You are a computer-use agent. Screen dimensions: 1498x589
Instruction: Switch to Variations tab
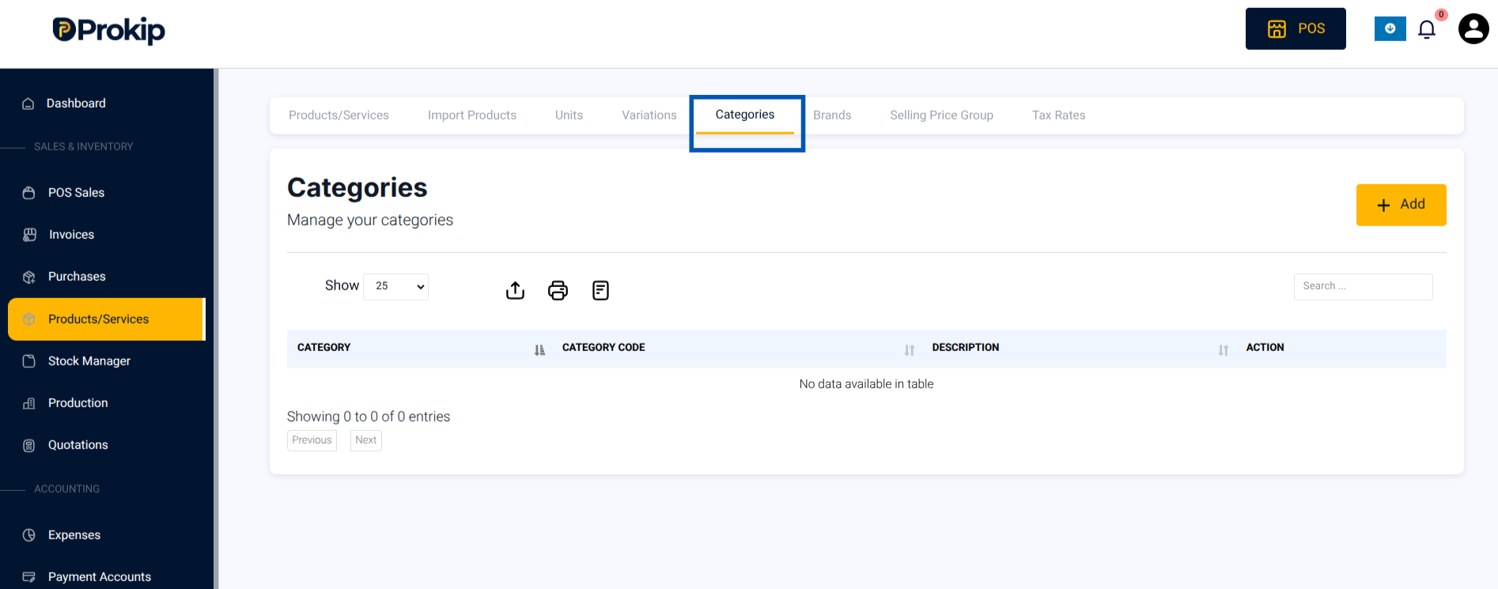pos(649,115)
